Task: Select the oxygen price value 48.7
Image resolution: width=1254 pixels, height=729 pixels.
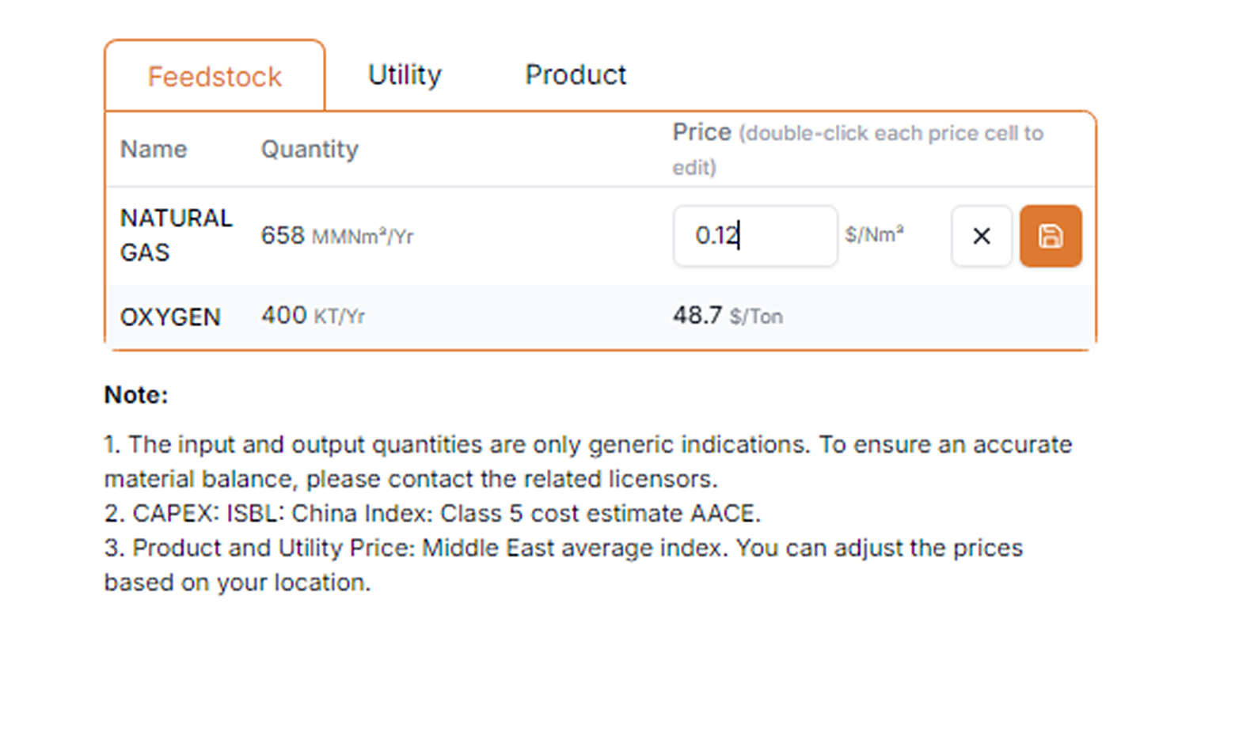Action: (x=697, y=316)
